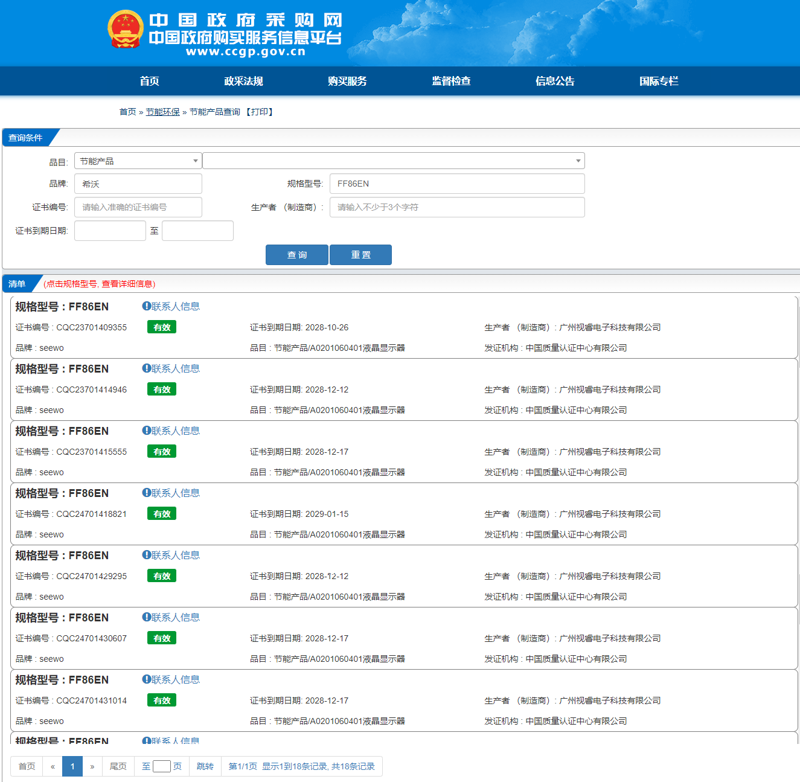800x782 pixels.
Task: Click the 有效 badge for certificate CQC23701415555
Action: click(x=162, y=452)
